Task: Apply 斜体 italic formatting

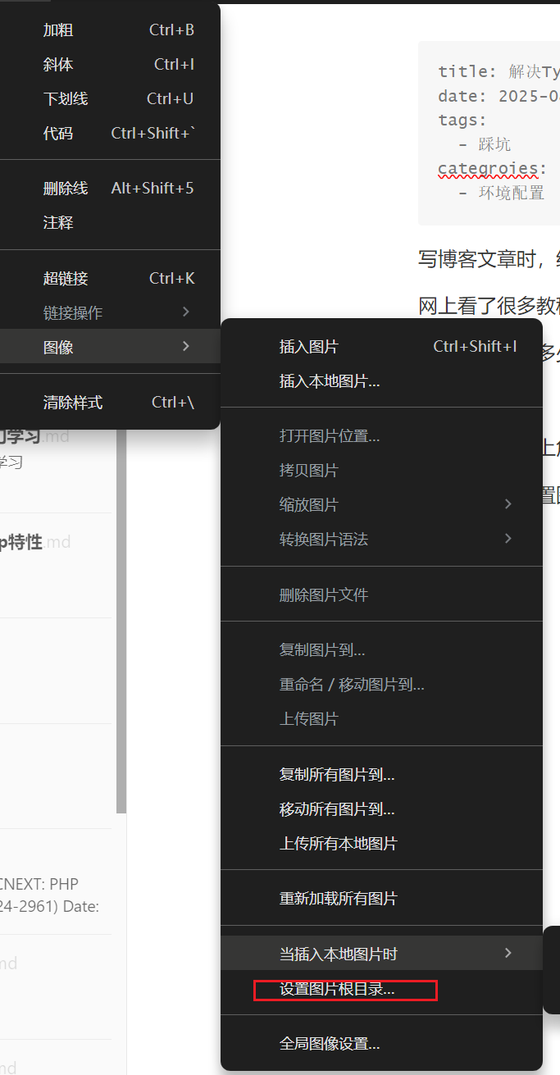Action: click(x=58, y=65)
